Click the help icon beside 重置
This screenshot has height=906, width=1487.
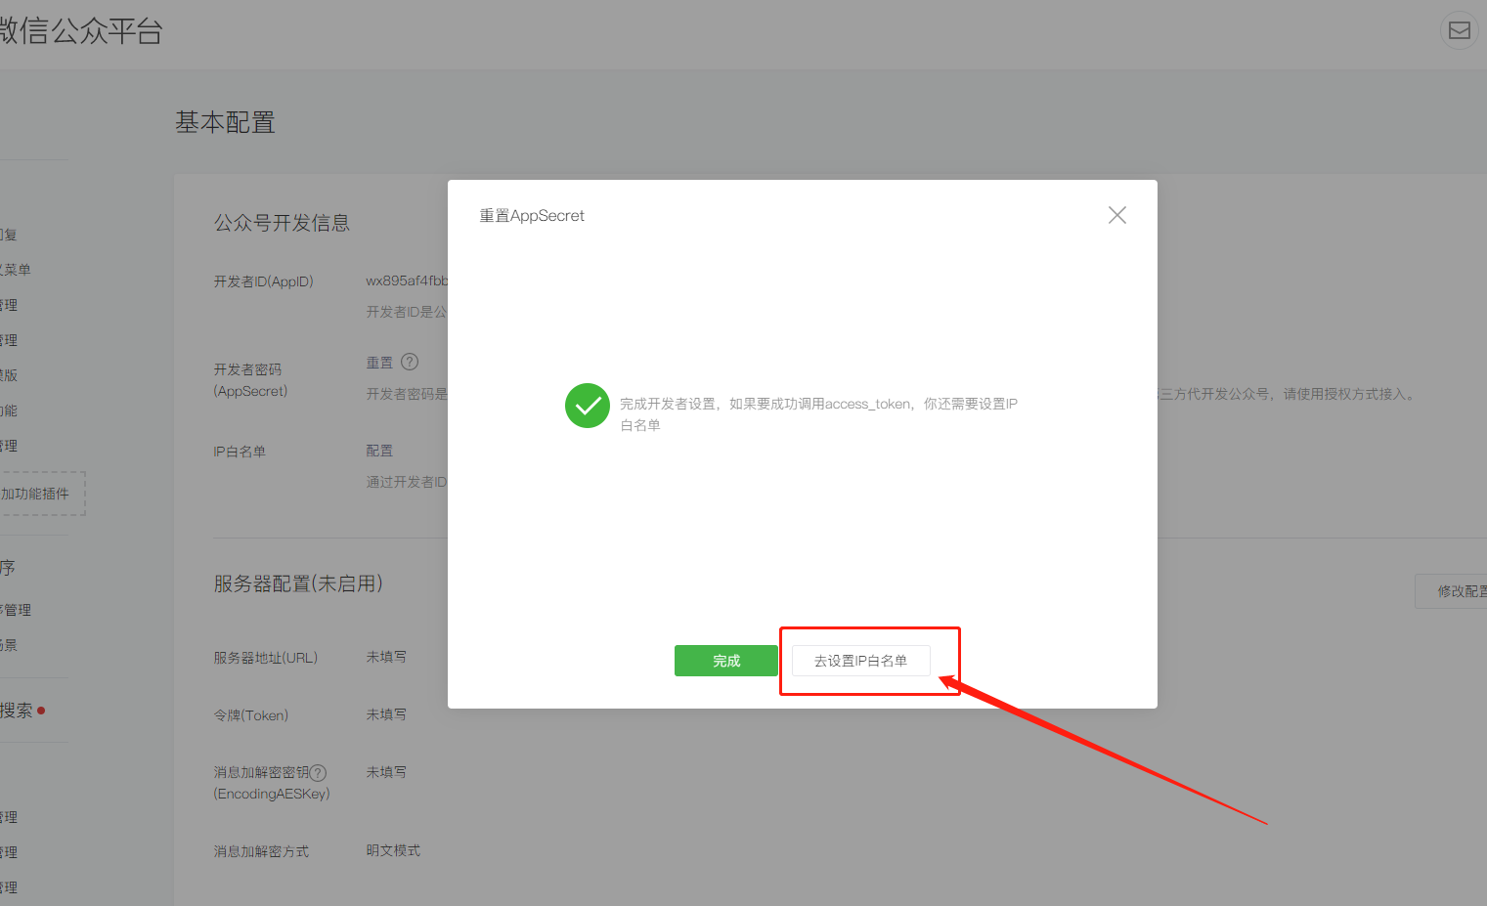[410, 362]
